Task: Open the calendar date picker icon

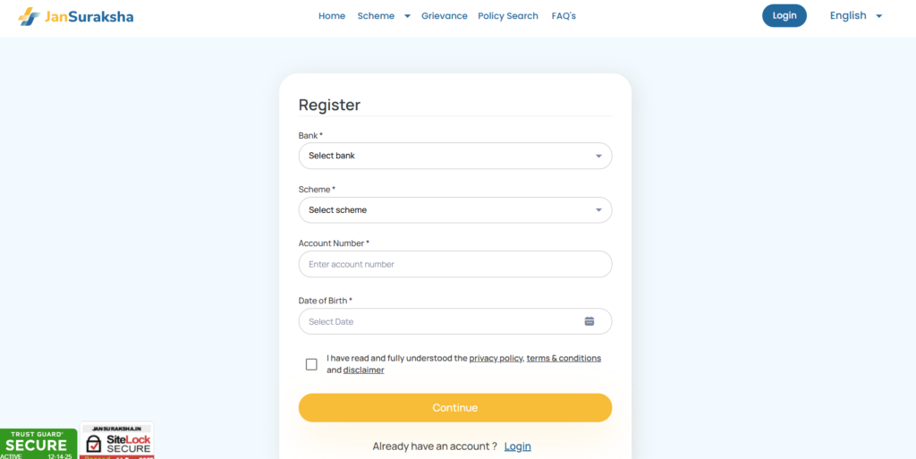Action: click(589, 321)
